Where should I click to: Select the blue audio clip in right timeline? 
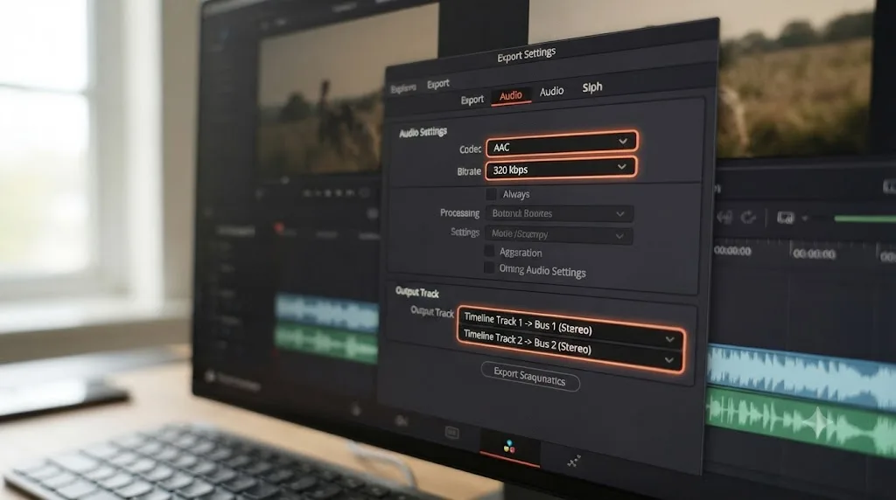801,378
